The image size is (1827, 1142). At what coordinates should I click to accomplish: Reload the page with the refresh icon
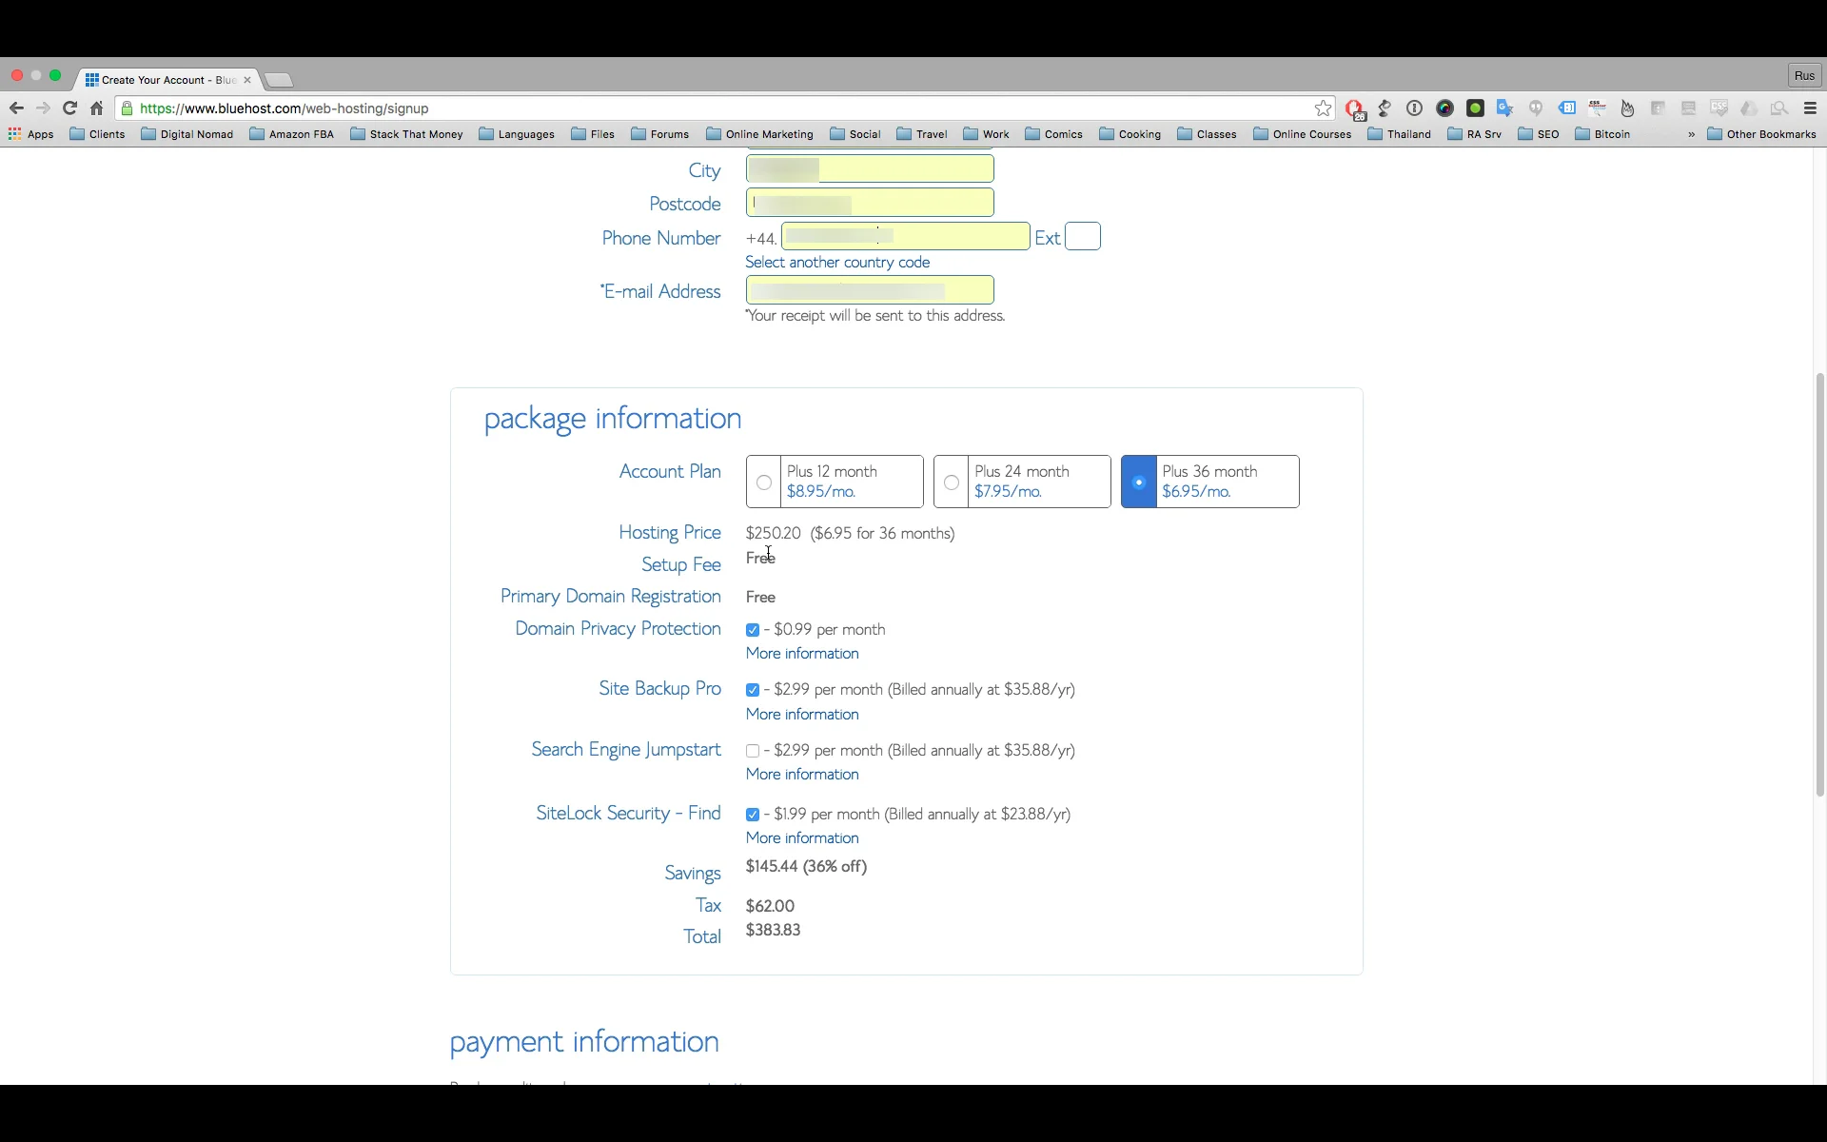coord(69,108)
